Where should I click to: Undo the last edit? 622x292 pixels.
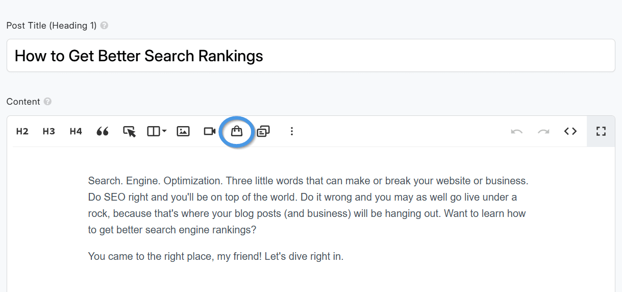tap(516, 131)
